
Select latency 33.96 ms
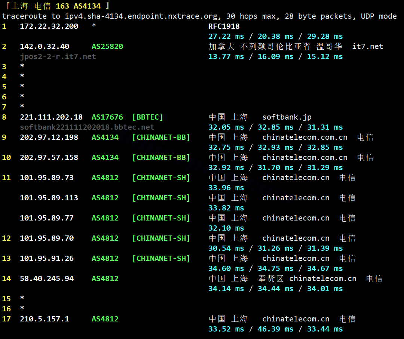coord(226,188)
